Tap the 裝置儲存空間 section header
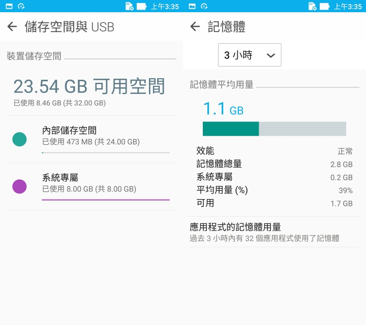366x325 pixels. pyautogui.click(x=34, y=56)
